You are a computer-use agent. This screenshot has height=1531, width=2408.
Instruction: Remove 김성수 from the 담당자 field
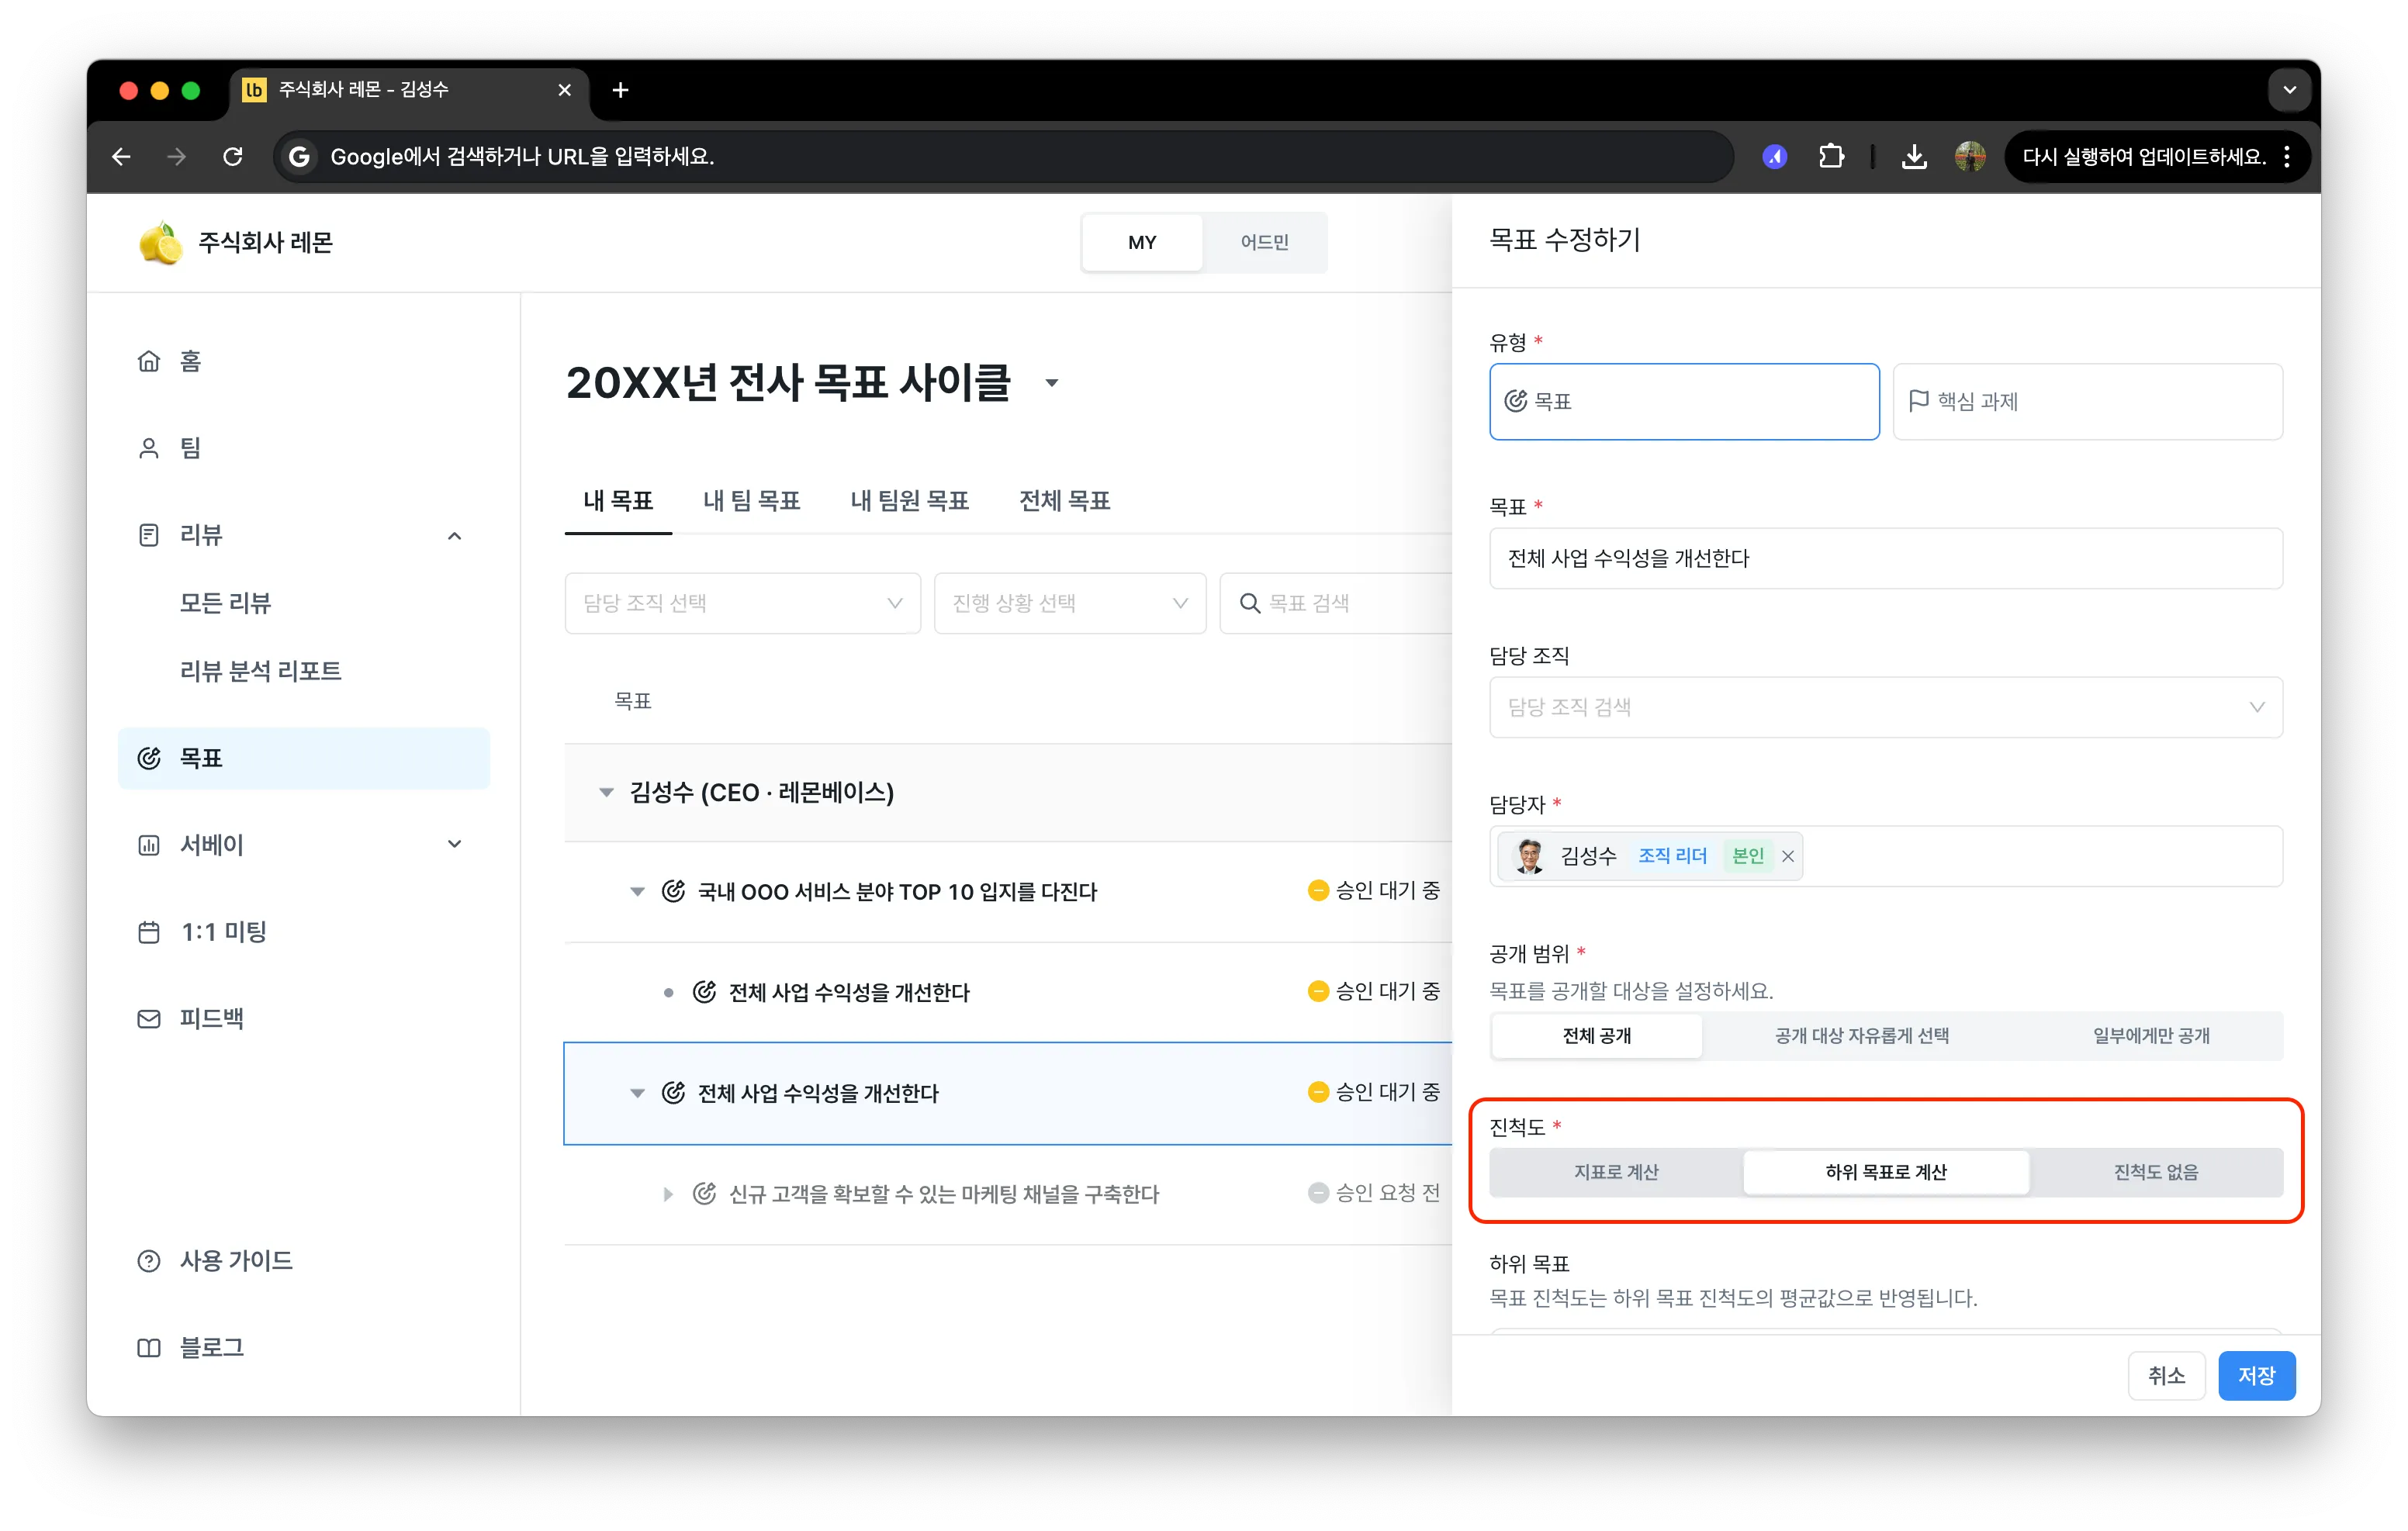click(1788, 856)
